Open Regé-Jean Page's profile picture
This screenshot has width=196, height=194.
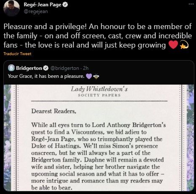pyautogui.click(x=11, y=8)
